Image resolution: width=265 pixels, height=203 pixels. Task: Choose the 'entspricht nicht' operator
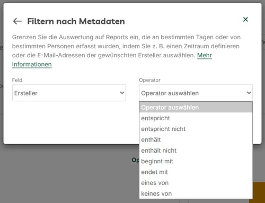click(196, 129)
